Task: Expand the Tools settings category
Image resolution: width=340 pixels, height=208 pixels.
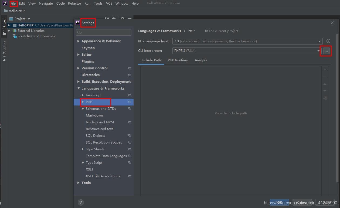Action: (x=78, y=183)
